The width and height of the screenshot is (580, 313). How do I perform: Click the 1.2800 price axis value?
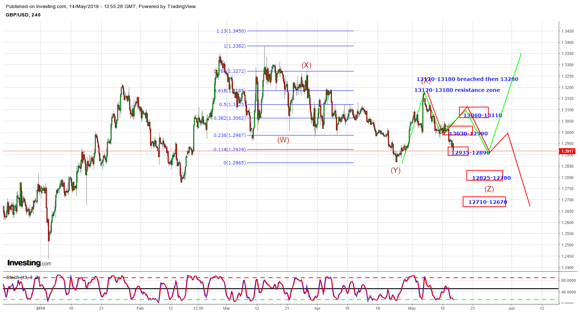point(568,178)
